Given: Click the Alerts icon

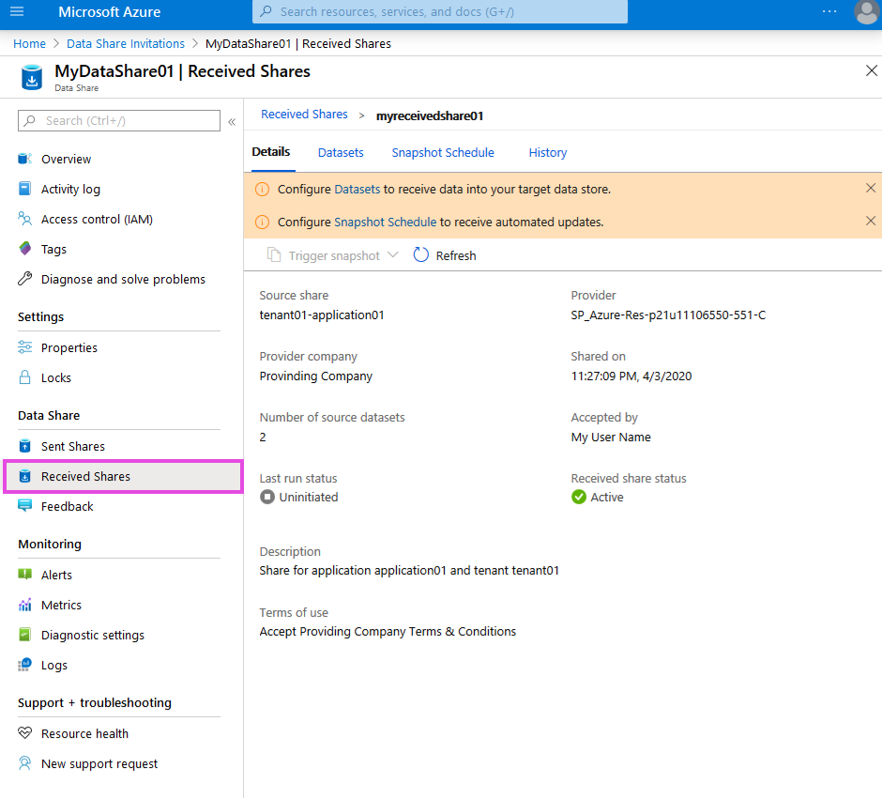Looking at the screenshot, I should pyautogui.click(x=24, y=575).
